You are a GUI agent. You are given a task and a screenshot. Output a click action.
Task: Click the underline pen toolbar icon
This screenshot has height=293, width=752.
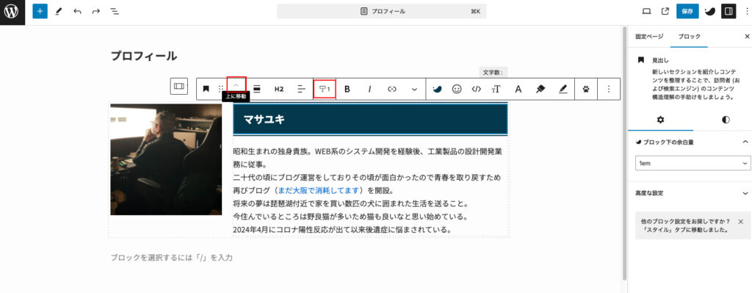[563, 89]
